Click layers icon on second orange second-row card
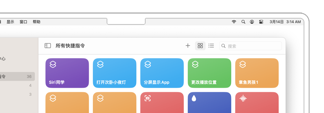 [100, 98]
